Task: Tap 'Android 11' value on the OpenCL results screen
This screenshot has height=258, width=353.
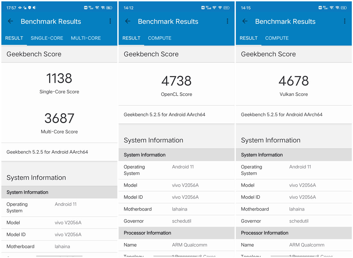Action: (x=183, y=167)
